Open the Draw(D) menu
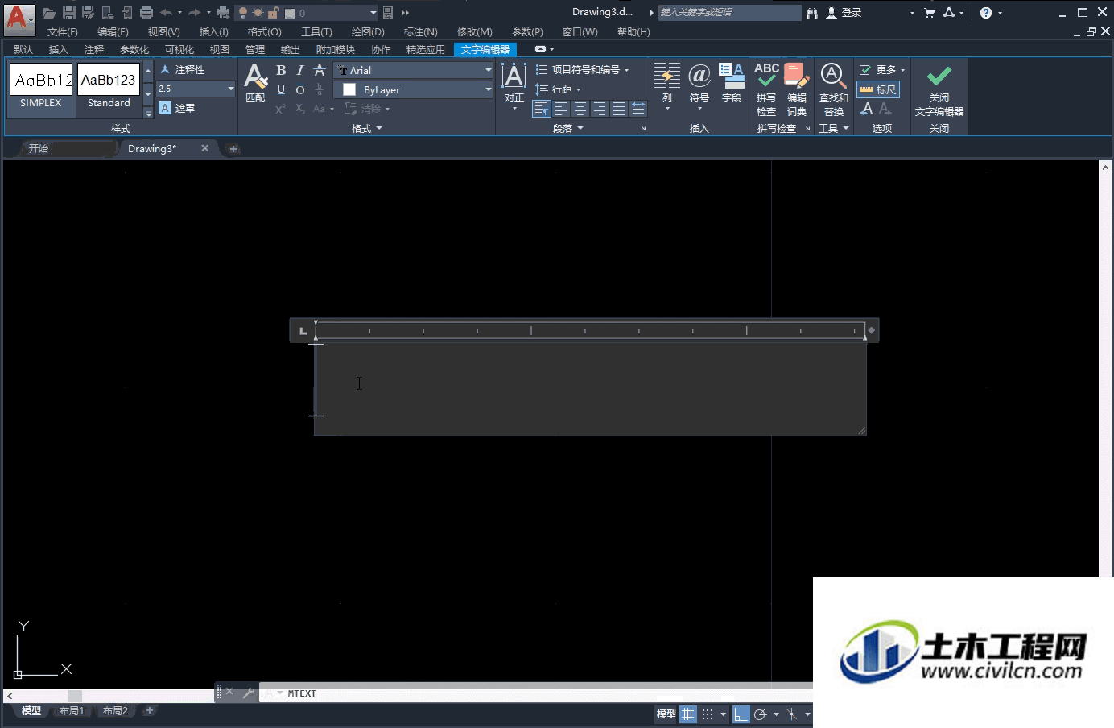 [368, 32]
